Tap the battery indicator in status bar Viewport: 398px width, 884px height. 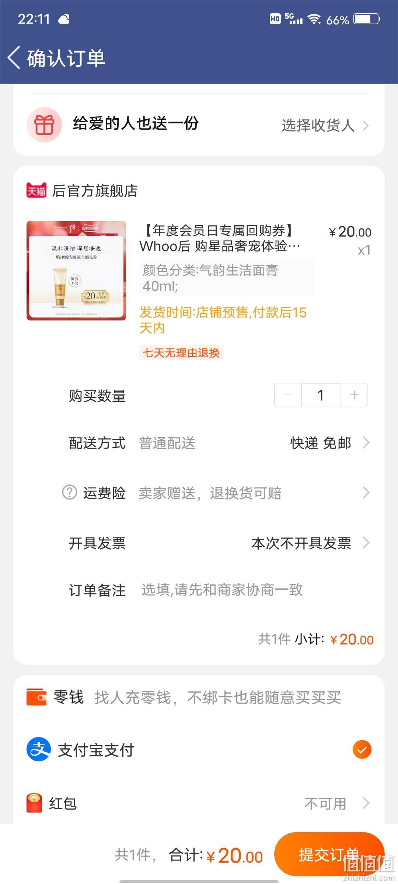tap(367, 19)
